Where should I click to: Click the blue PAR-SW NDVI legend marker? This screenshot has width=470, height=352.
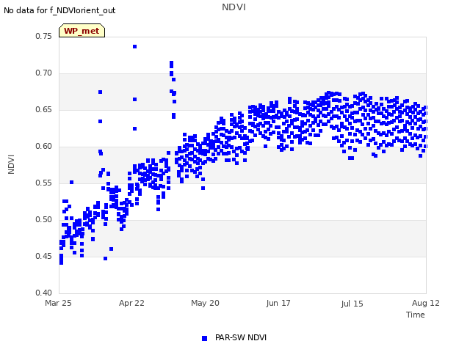pyautogui.click(x=204, y=338)
